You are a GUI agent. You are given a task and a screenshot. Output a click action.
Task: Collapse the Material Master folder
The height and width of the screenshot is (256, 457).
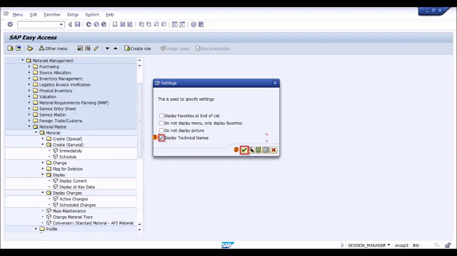[x=29, y=127]
